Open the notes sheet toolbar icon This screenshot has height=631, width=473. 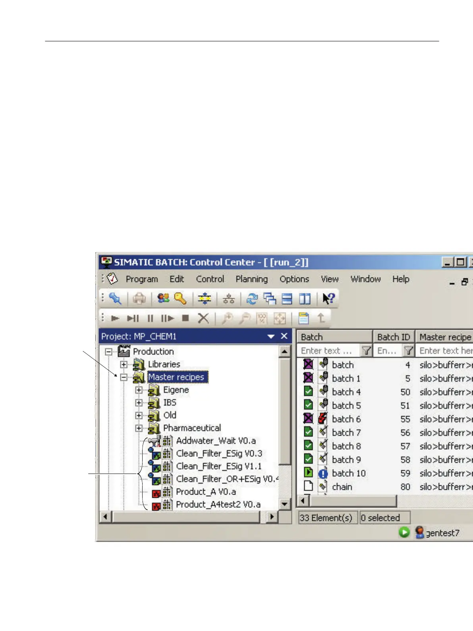click(x=303, y=318)
